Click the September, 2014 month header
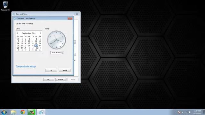This screenshot has width=205, height=115. 29,33
